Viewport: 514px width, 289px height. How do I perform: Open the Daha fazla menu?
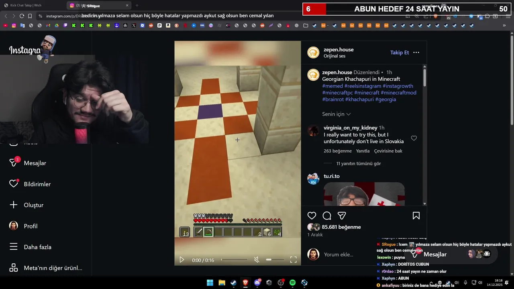[x=31, y=247]
